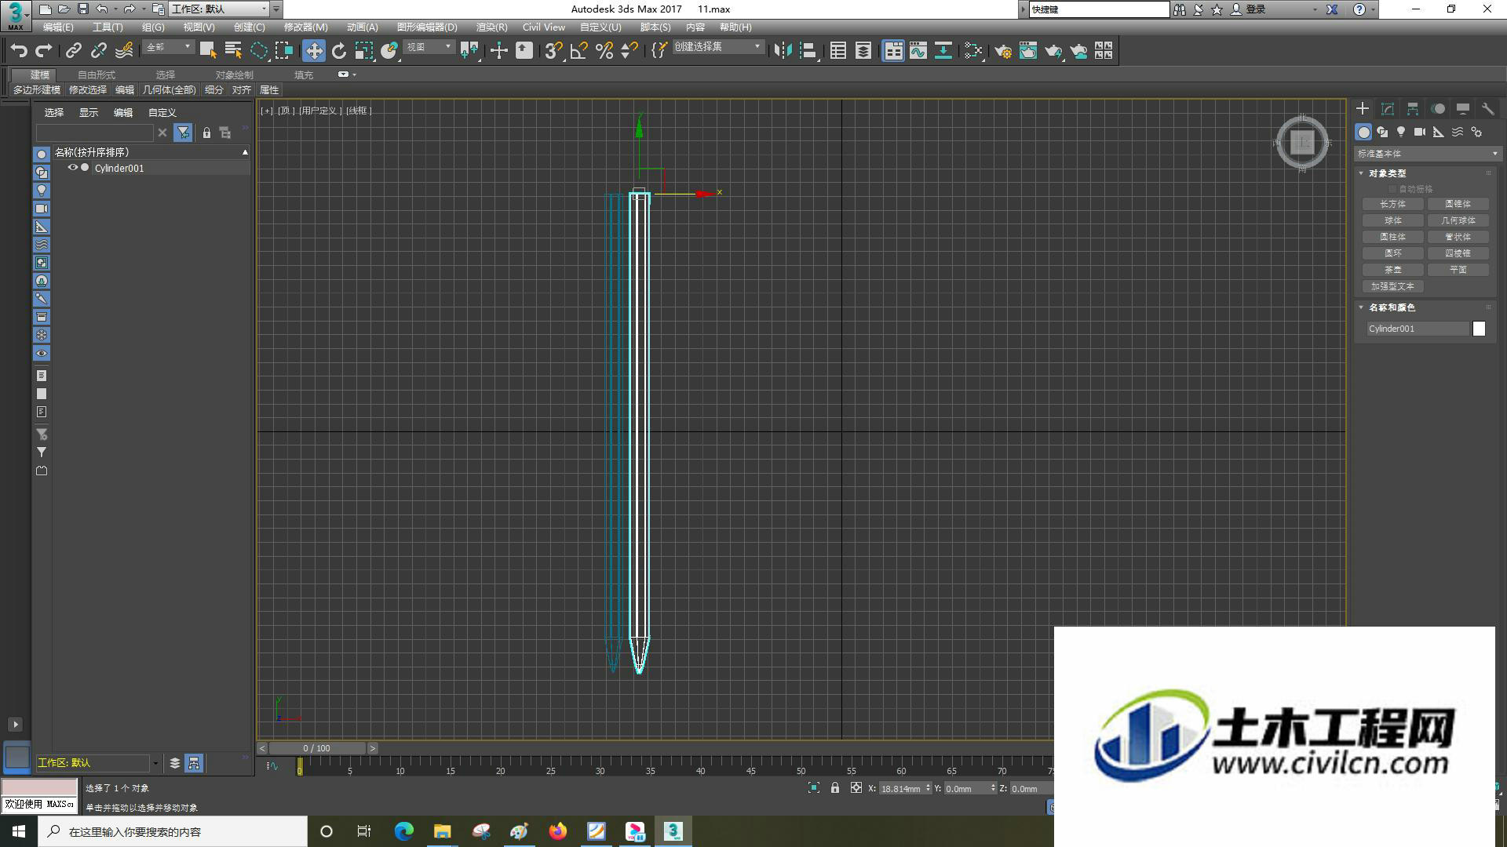Viewport: 1507px width, 847px height.
Task: Click the Mirror tool icon
Action: [783, 51]
